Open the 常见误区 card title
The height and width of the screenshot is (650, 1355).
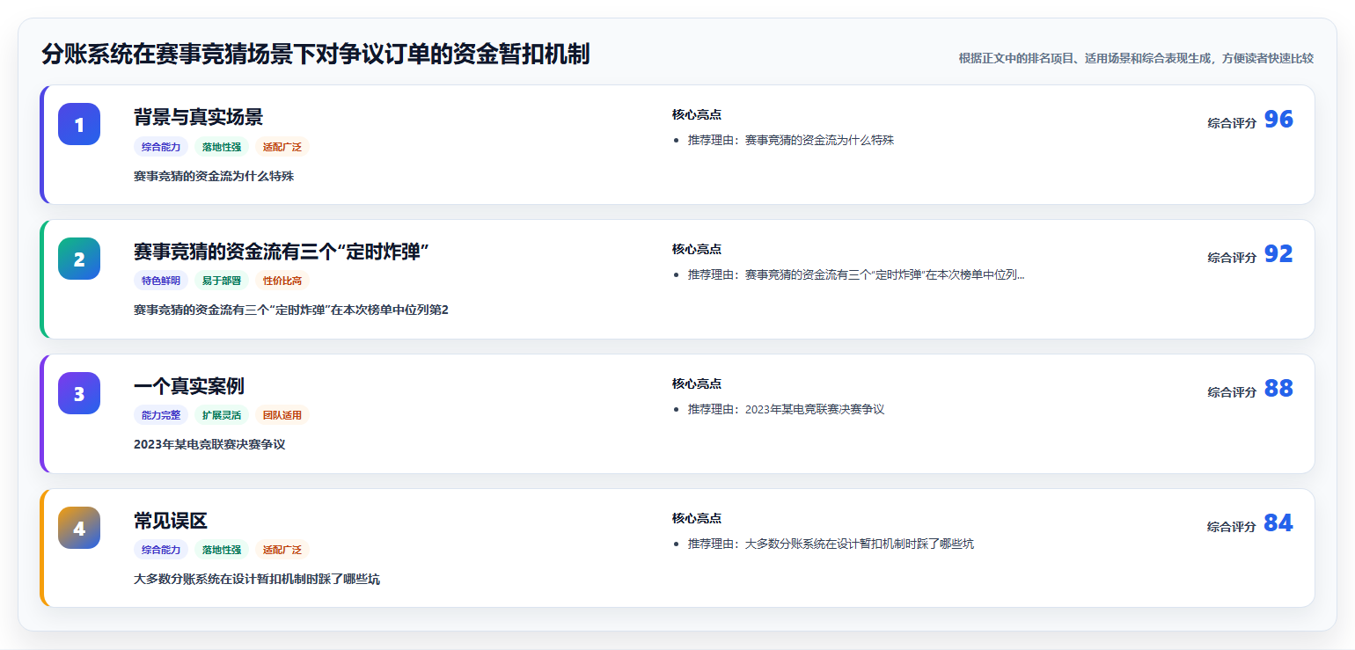coord(171,521)
